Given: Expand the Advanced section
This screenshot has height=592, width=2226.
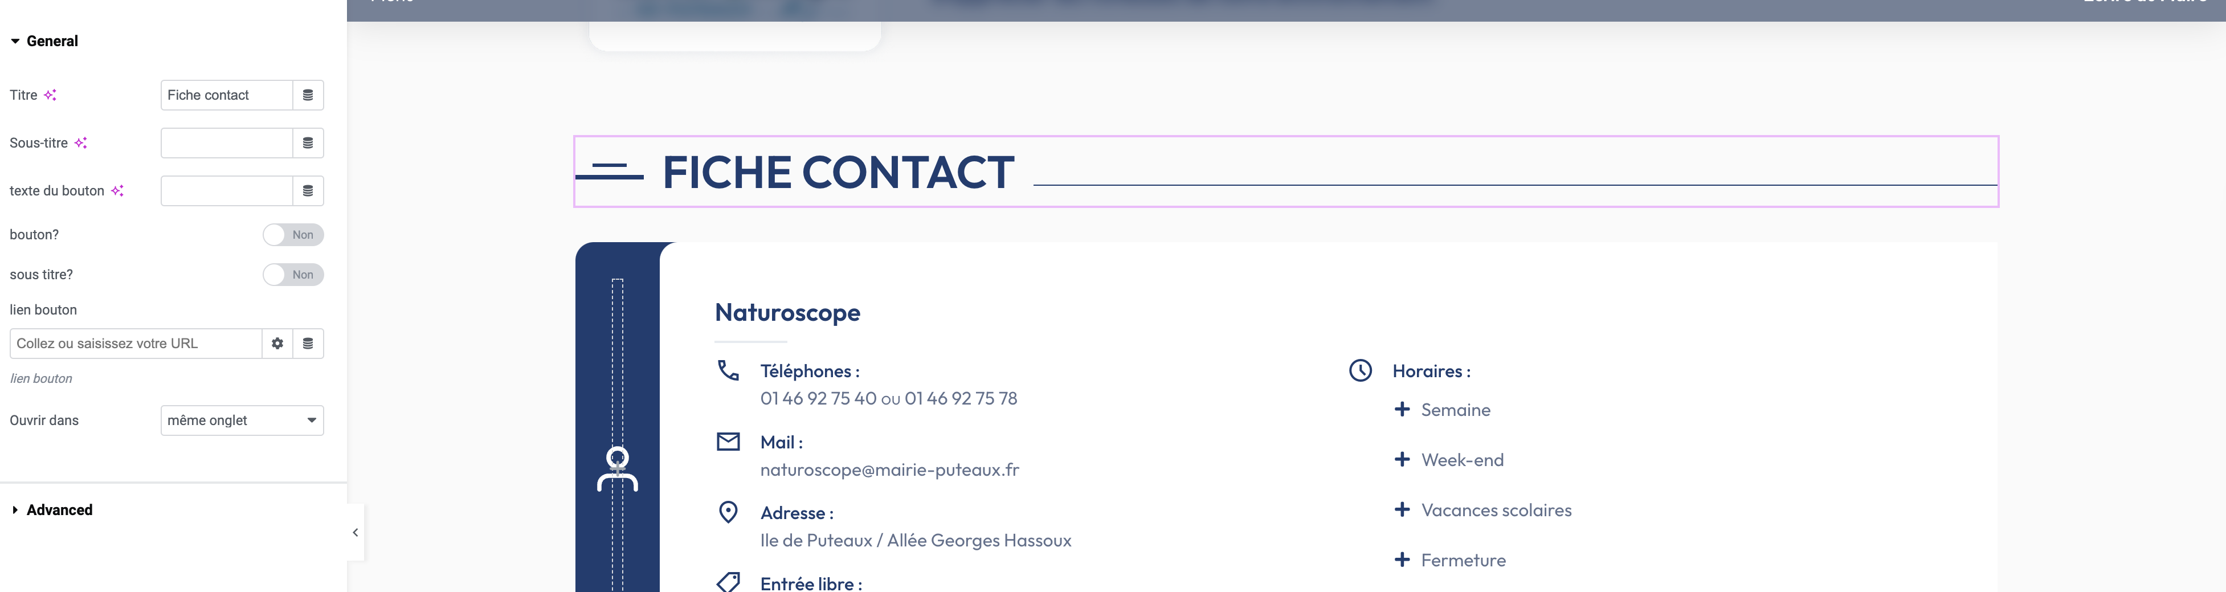Looking at the screenshot, I should tap(59, 510).
